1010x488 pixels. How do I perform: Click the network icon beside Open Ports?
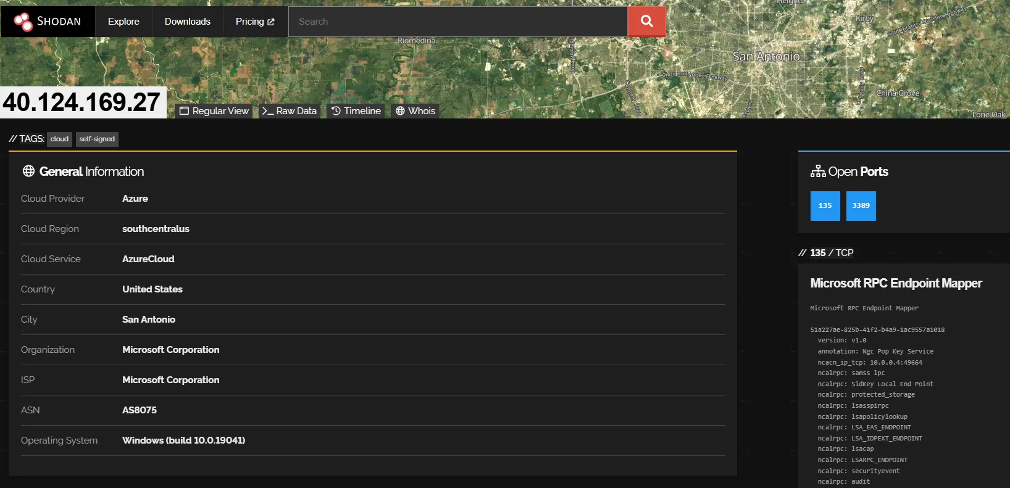click(818, 172)
